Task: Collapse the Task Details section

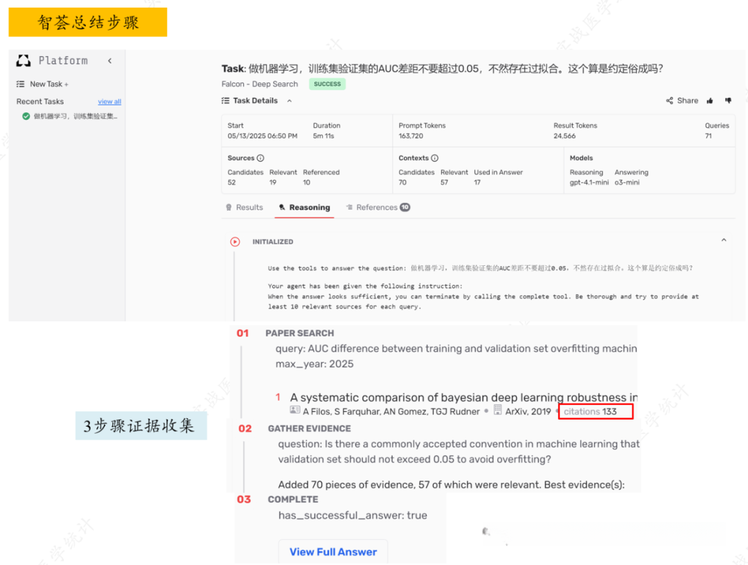Action: pyautogui.click(x=289, y=100)
